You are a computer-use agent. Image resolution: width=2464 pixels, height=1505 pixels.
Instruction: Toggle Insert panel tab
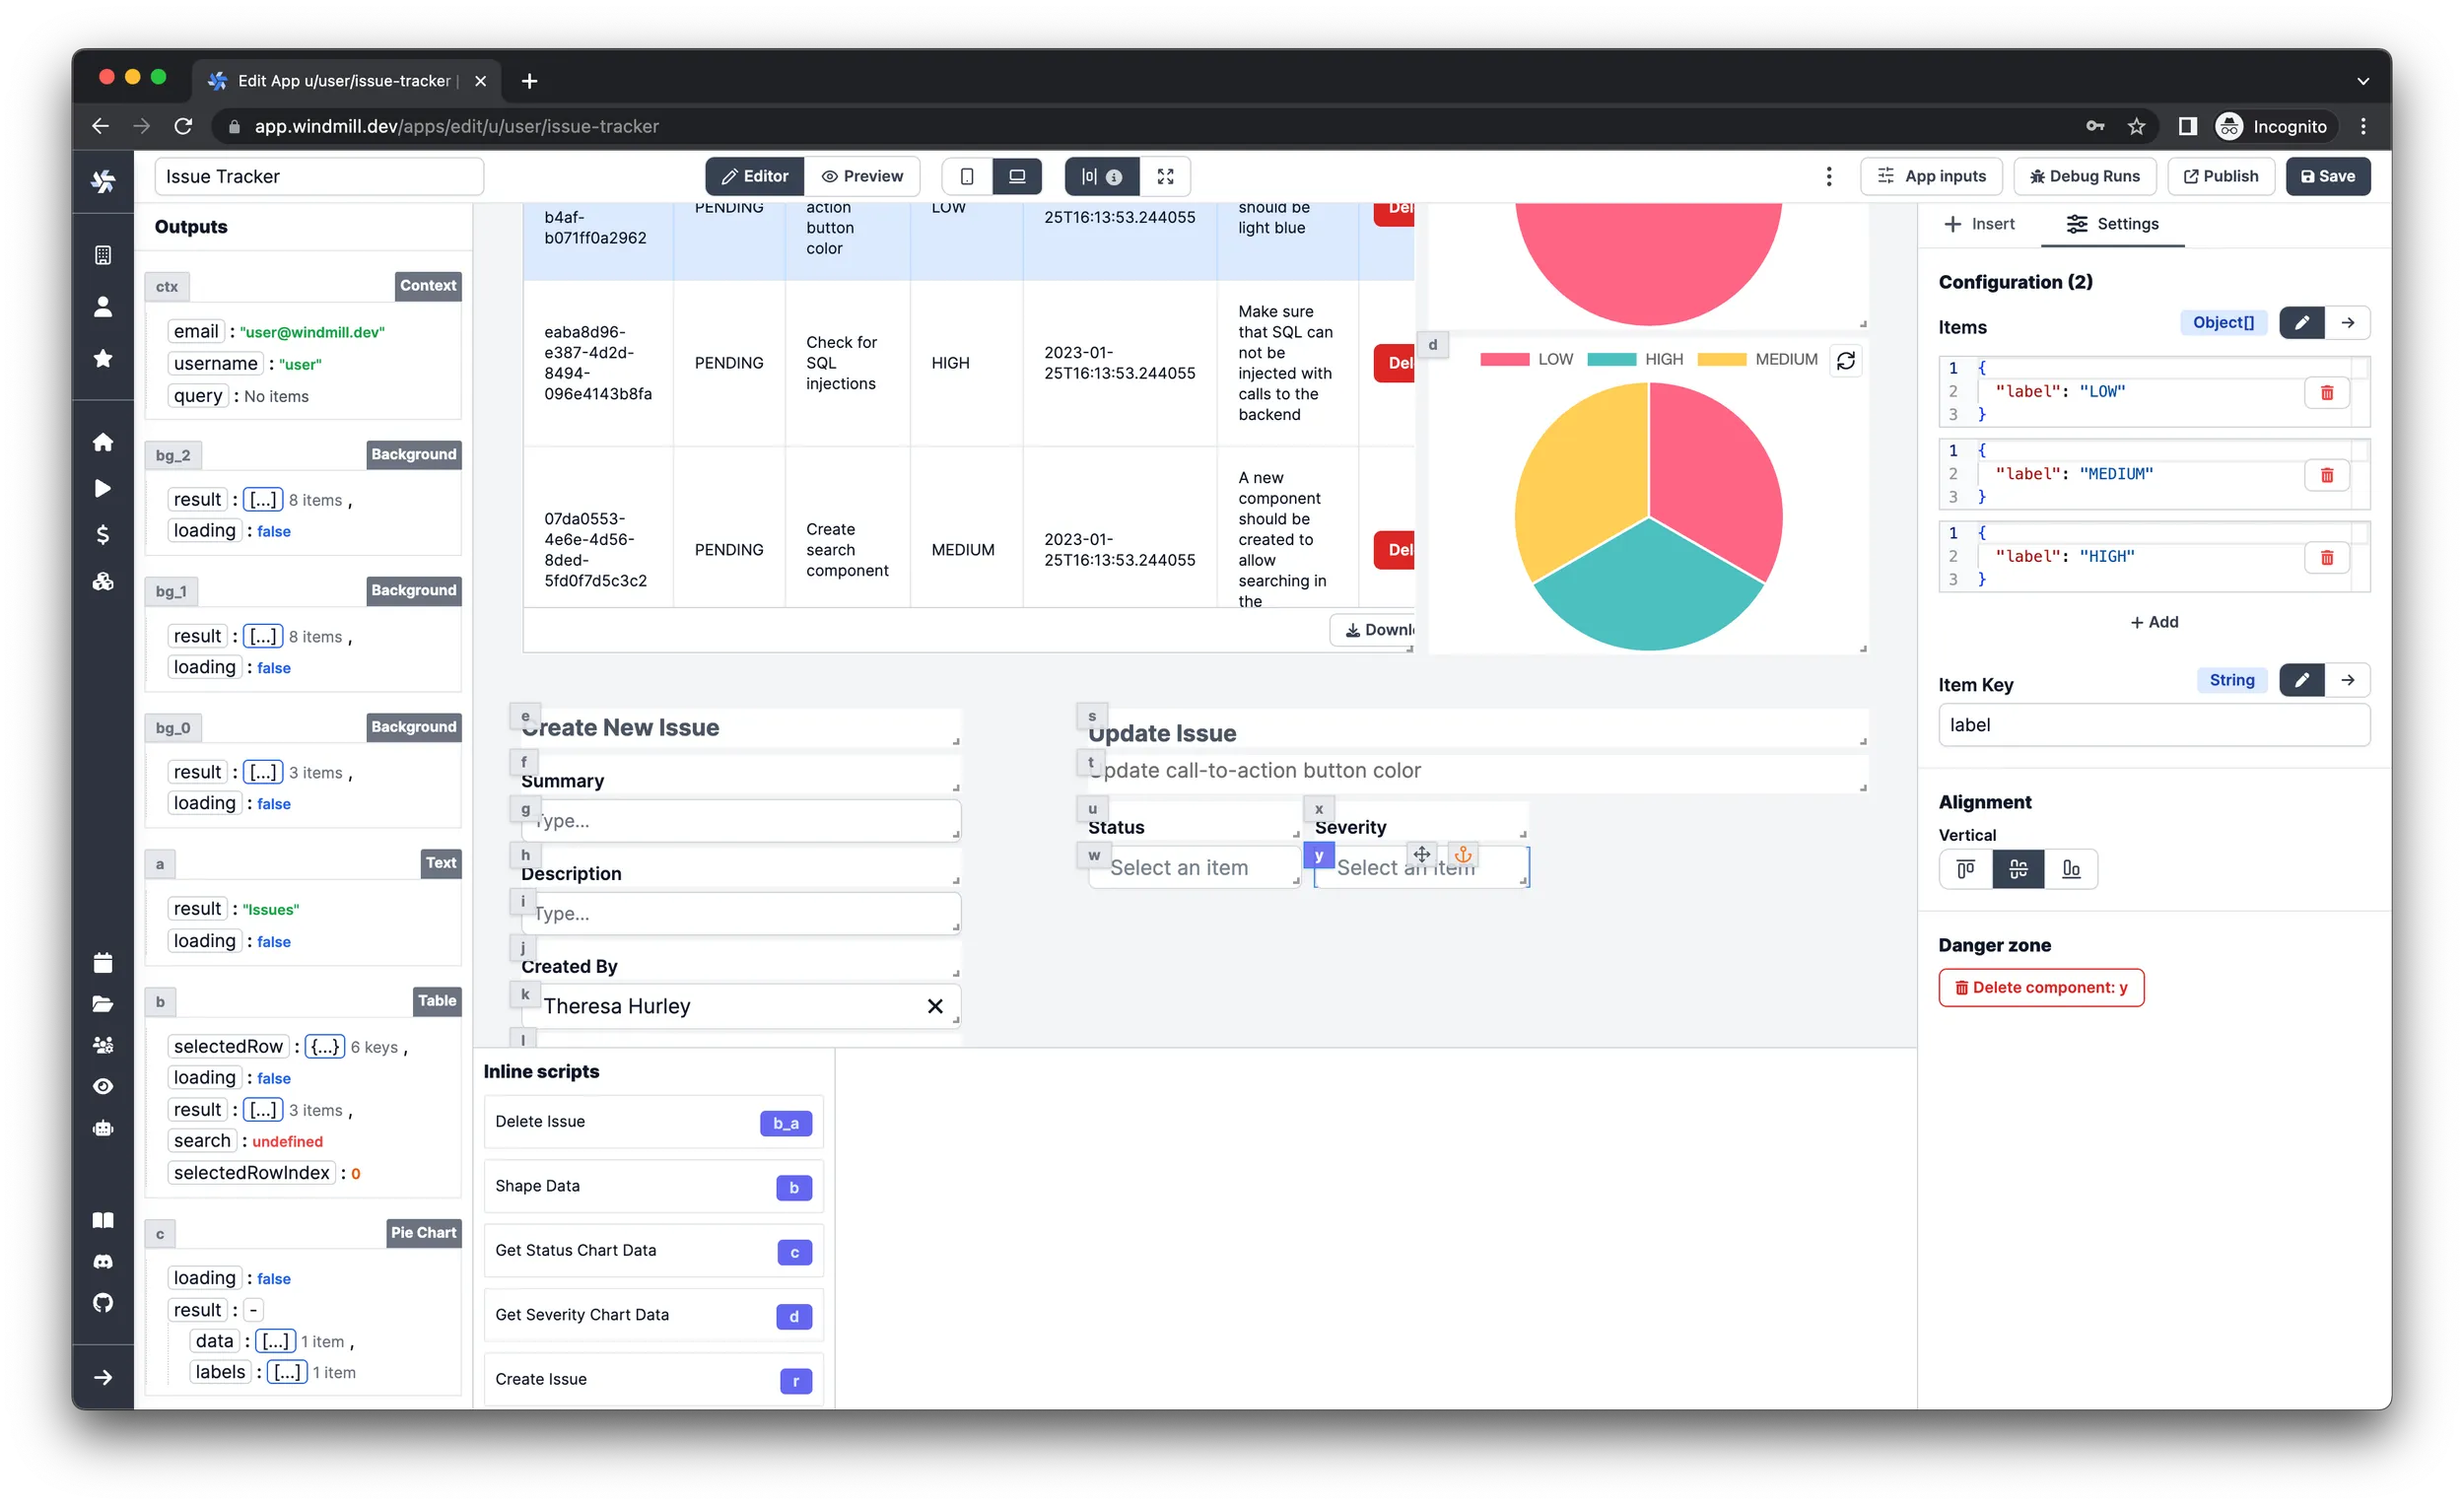1982,224
